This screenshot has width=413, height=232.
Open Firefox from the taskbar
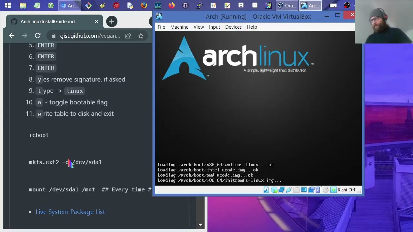(172, 5)
